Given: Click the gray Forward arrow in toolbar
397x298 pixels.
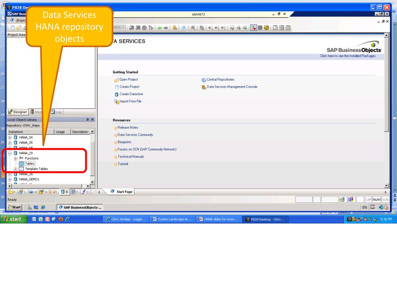Looking at the screenshot, I should (x=166, y=28).
